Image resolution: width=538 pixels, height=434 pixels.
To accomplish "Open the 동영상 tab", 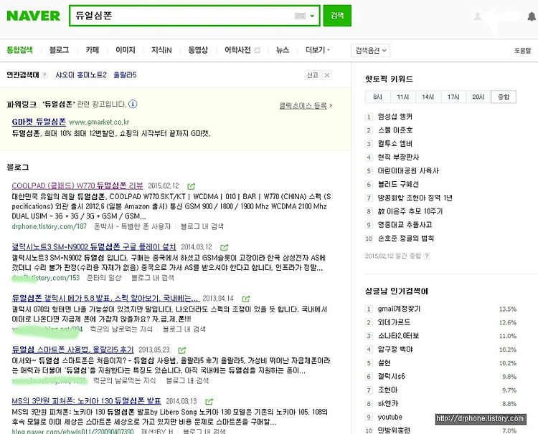I will coord(198,50).
